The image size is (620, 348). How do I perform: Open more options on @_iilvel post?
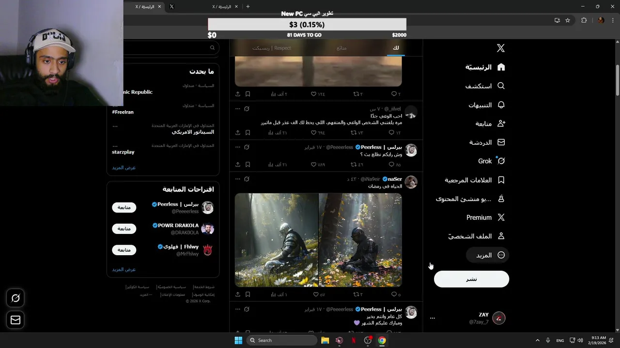click(x=238, y=109)
